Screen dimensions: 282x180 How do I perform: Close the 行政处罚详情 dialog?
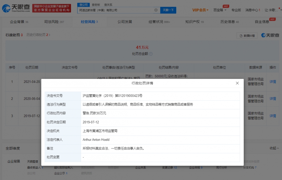pos(237,83)
